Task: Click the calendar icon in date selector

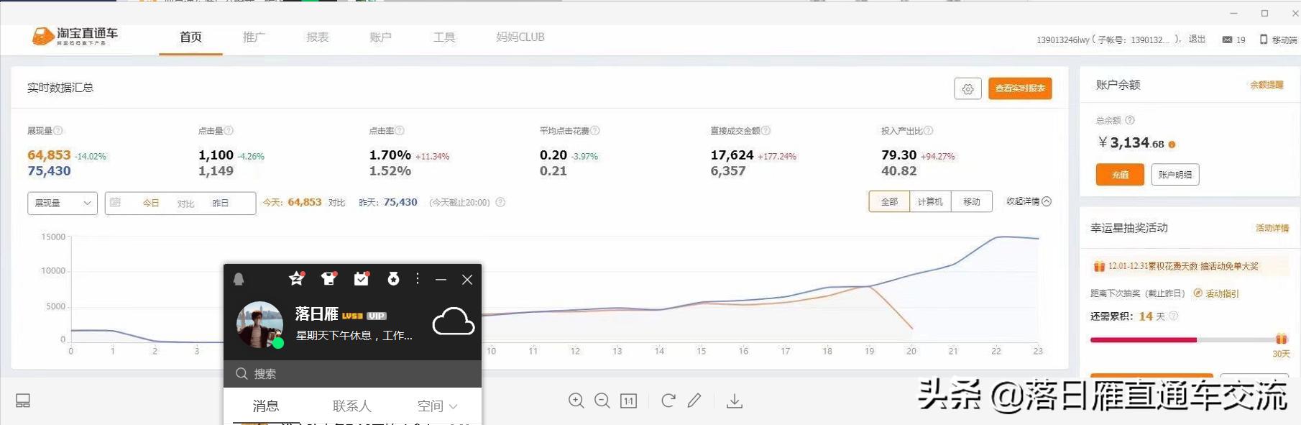Action: (x=115, y=203)
